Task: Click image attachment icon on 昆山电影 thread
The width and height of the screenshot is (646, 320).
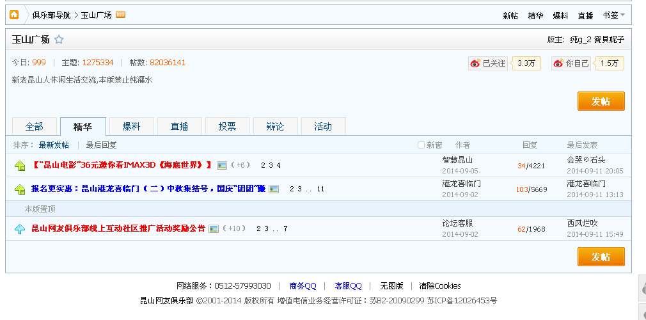Action: tap(222, 165)
